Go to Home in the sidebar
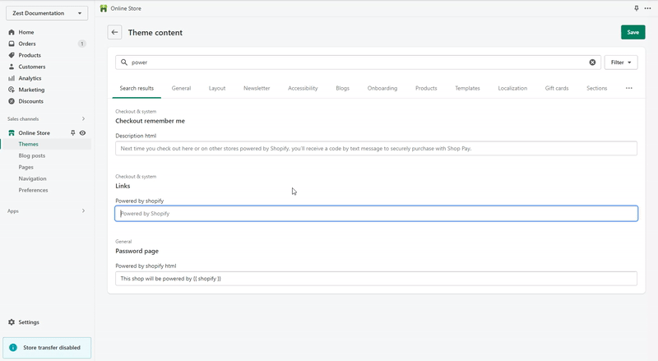The height and width of the screenshot is (361, 658). point(26,32)
